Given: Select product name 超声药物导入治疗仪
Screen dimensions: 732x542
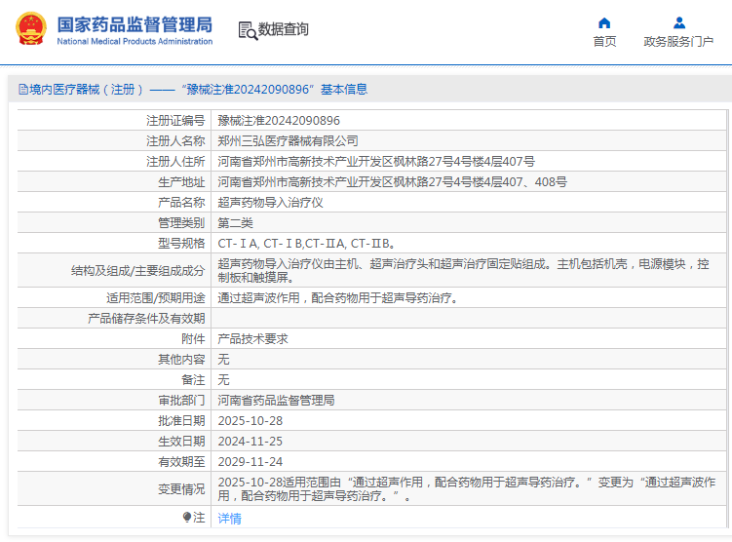Looking at the screenshot, I should point(270,203).
